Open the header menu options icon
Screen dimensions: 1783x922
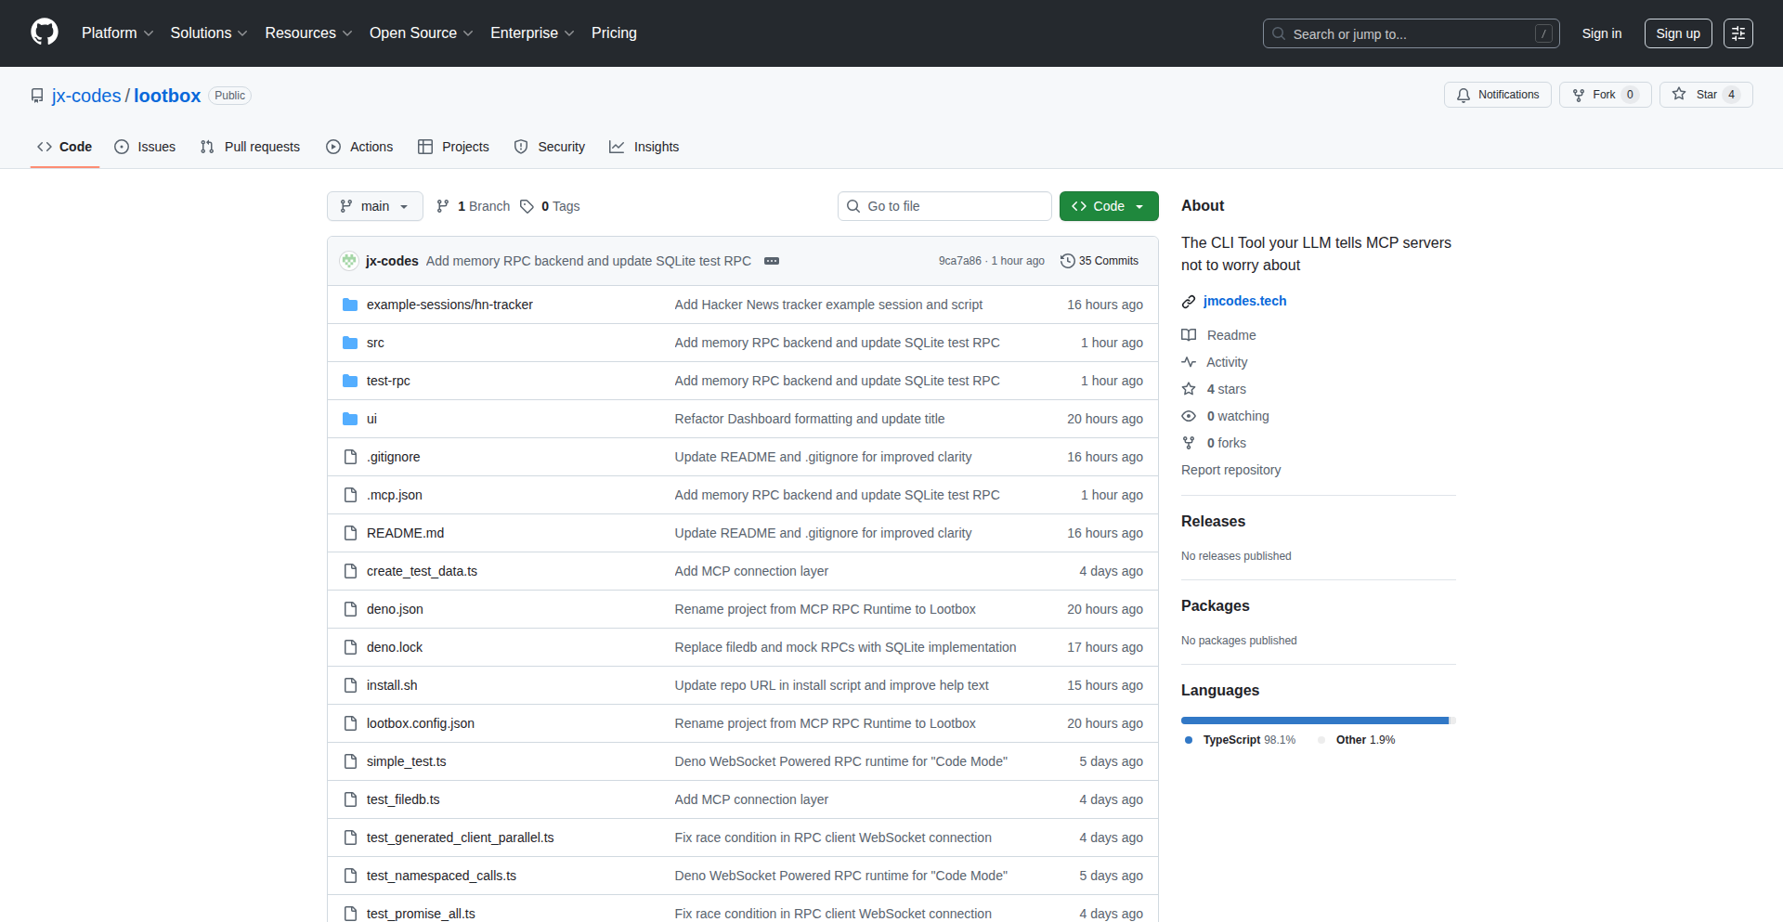(1737, 33)
